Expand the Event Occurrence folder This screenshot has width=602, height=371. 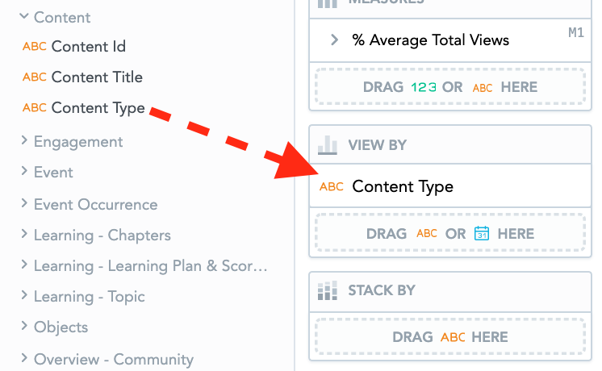point(24,204)
